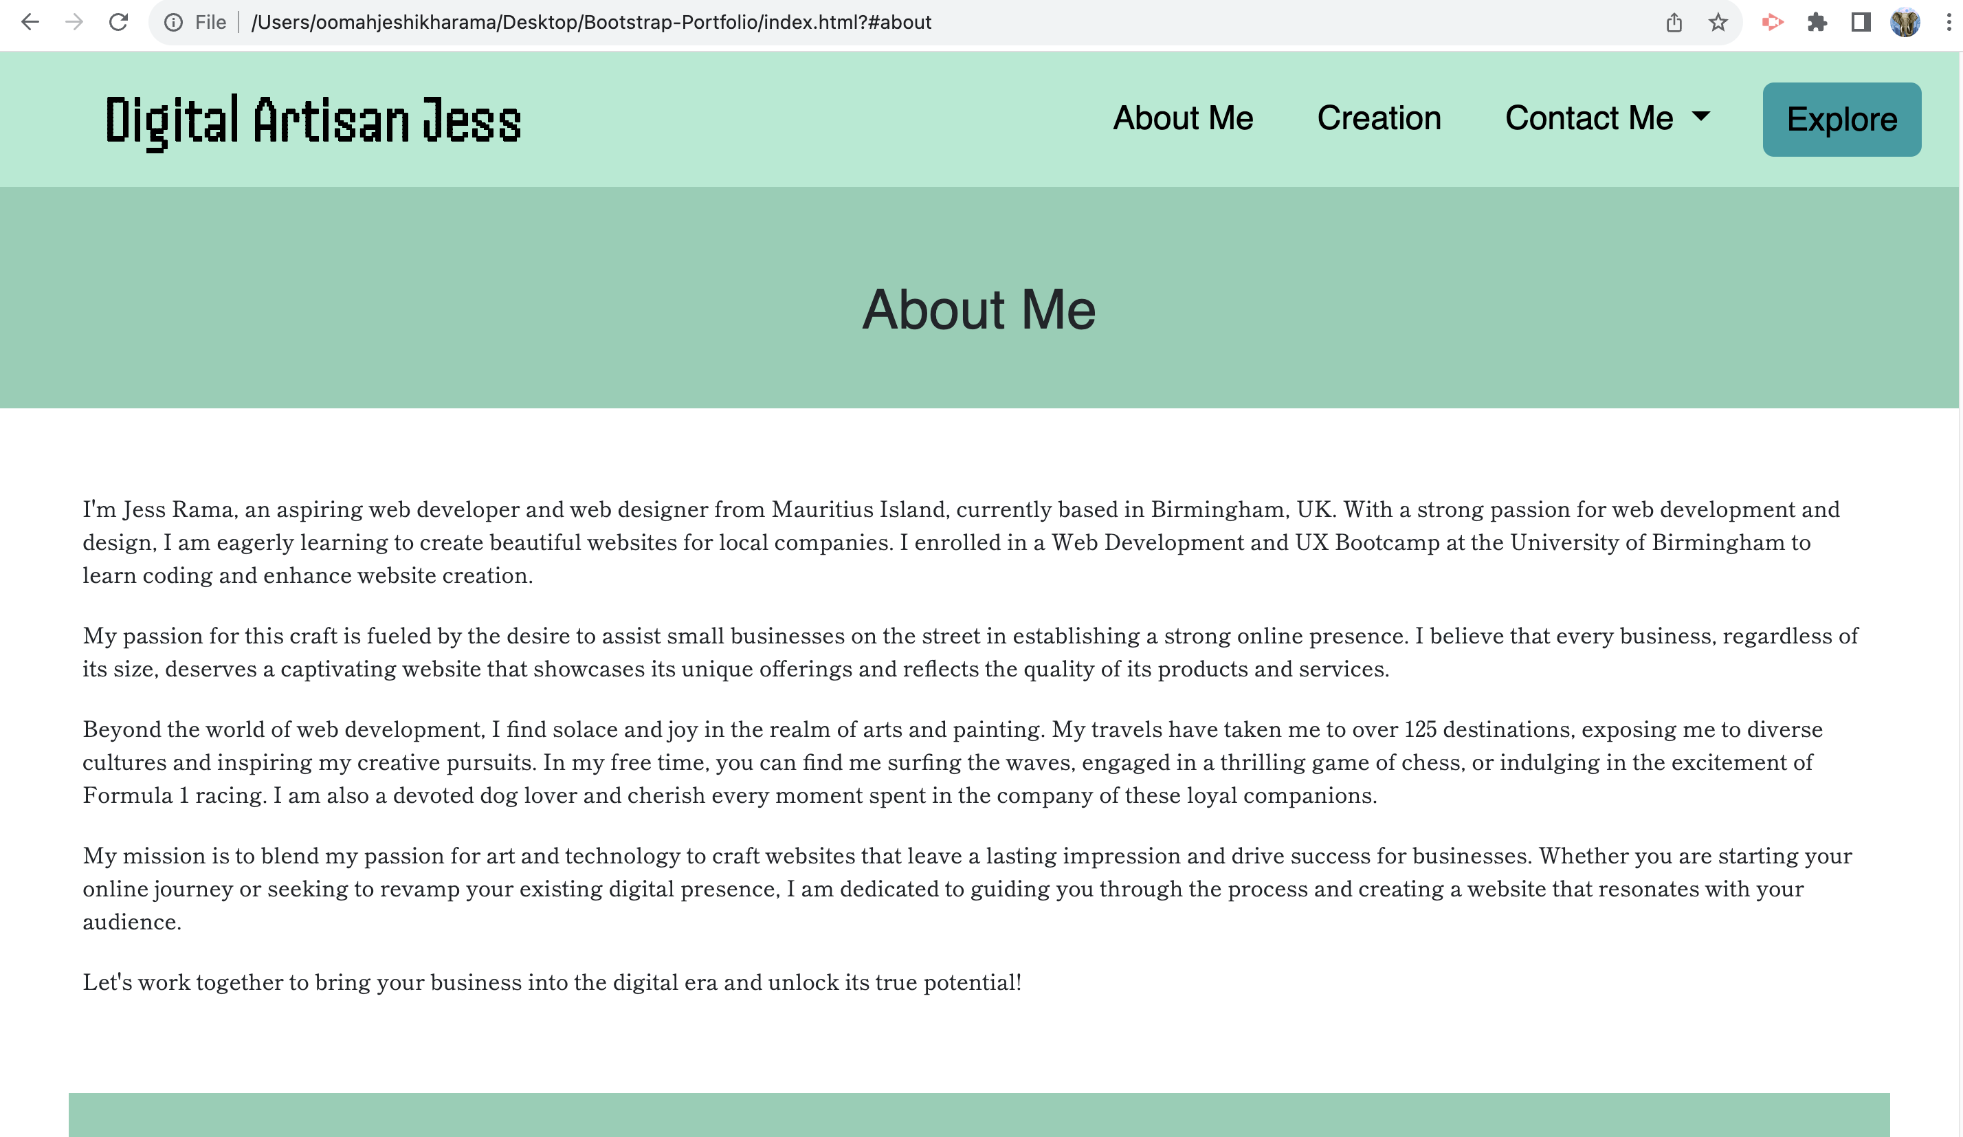Click the Creation navigation tab
This screenshot has height=1137, width=1963.
tap(1380, 119)
